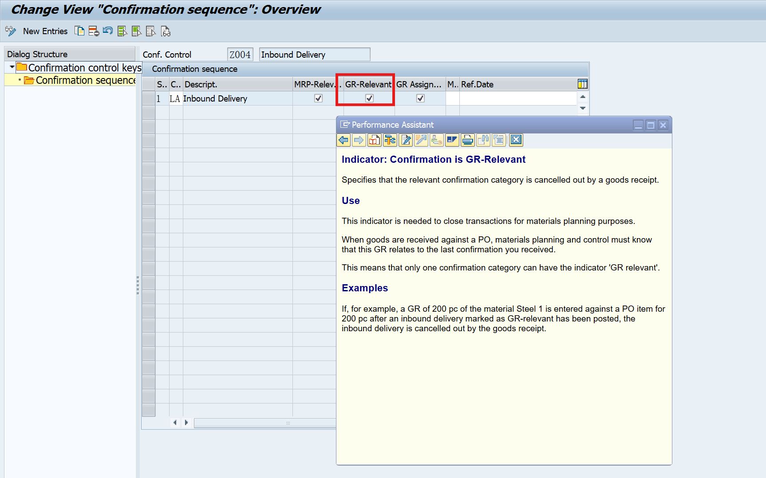Screen dimensions: 766x478
Task: Click the Z004 Conf. Control field
Action: point(240,55)
